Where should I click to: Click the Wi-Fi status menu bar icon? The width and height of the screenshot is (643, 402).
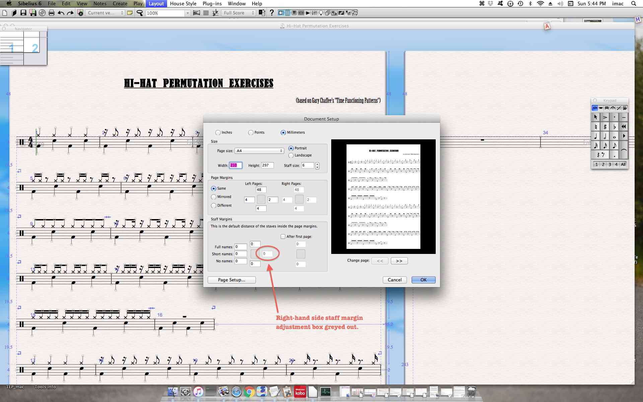540,3
